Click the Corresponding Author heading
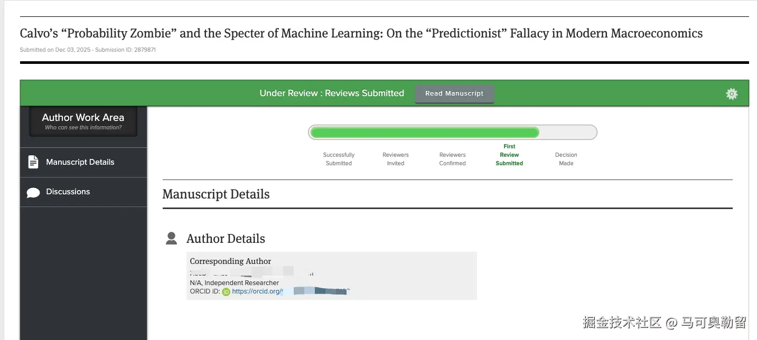Viewport: 757px width, 340px height. 230,261
